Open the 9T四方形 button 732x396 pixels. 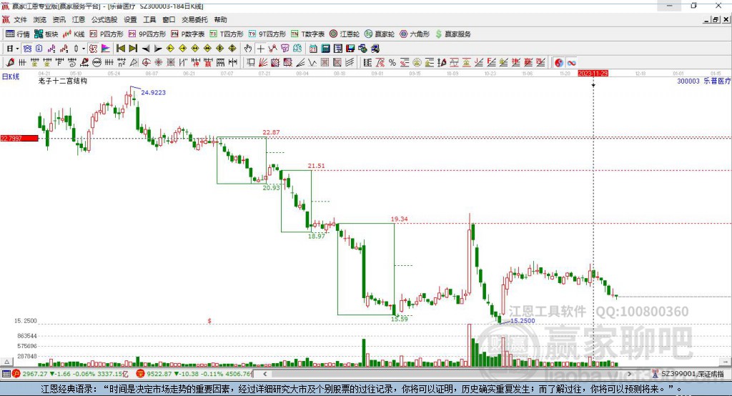[x=267, y=34]
